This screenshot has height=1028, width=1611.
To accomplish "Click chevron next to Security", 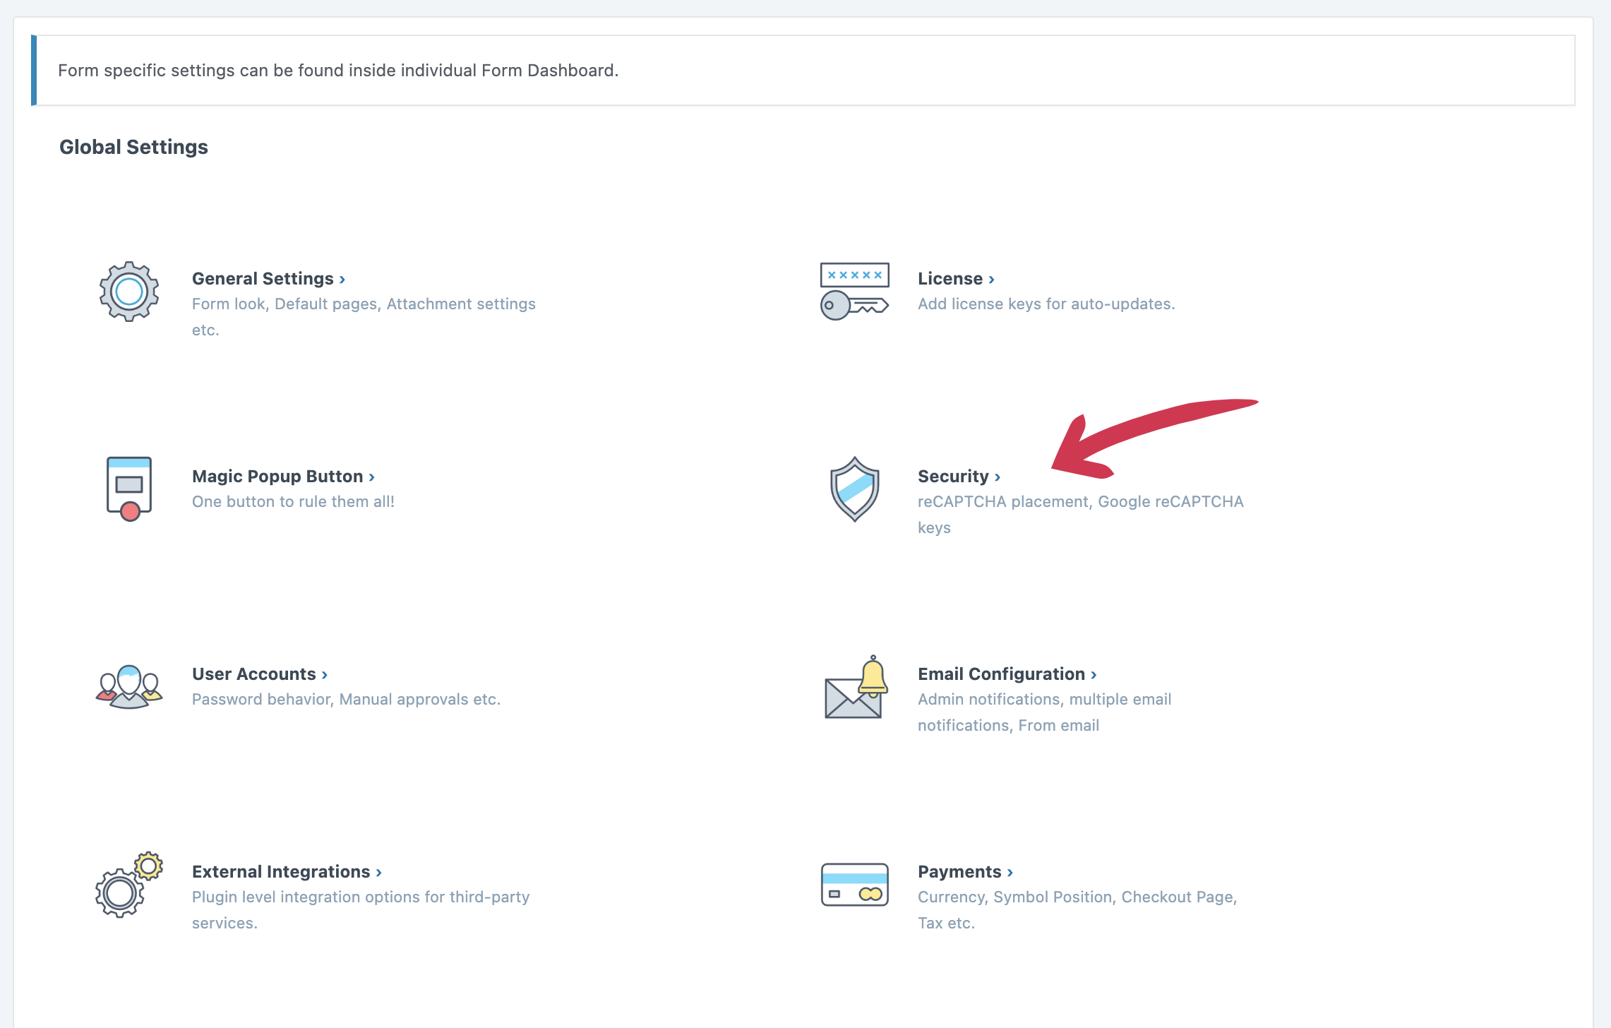I will click(x=998, y=478).
